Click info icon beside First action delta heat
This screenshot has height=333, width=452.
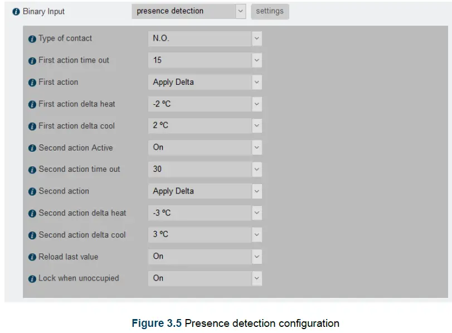click(32, 104)
